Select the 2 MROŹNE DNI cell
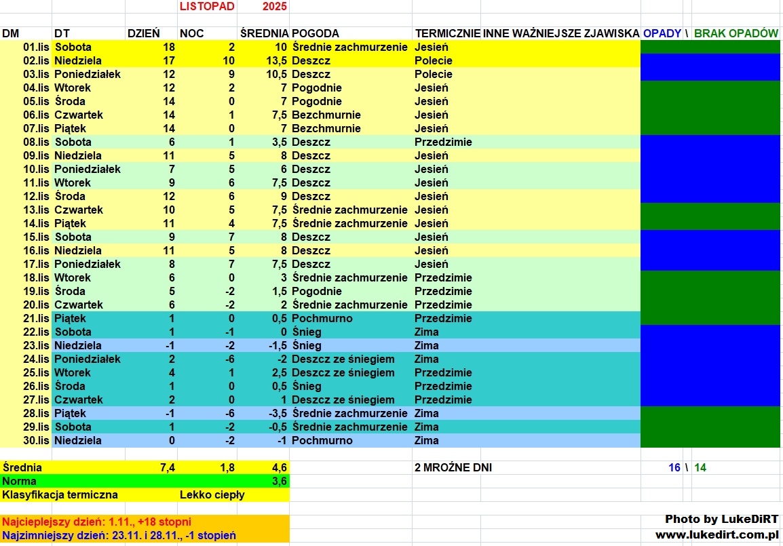 click(x=453, y=467)
